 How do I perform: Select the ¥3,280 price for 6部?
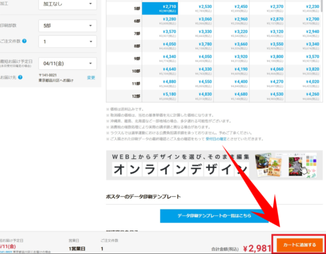pyautogui.click(x=160, y=21)
